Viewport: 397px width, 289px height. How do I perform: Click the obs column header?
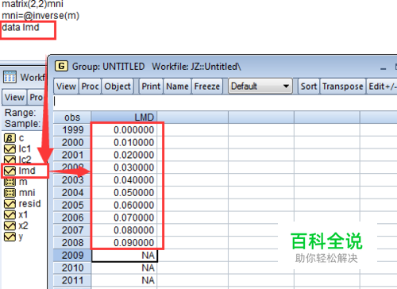72,118
